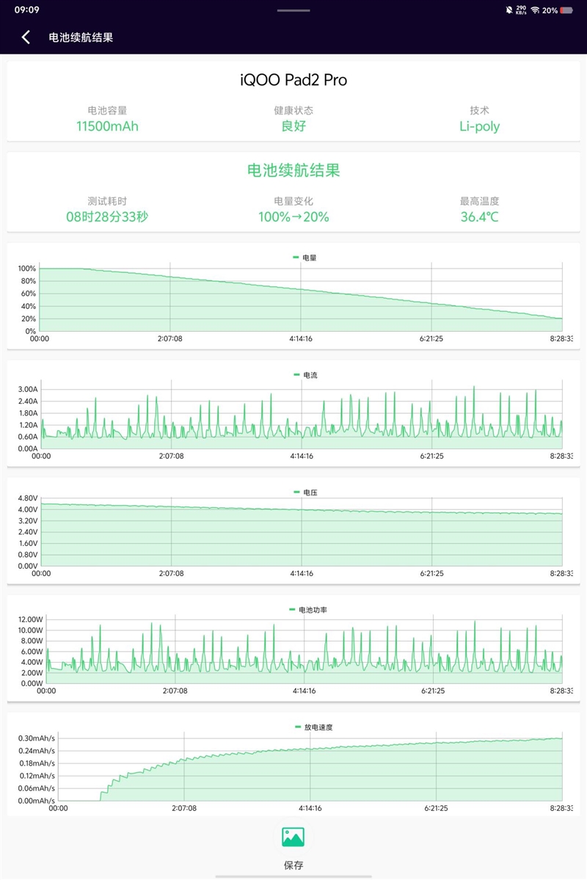Toggle the 电压 legend entry
Screen dimensions: 587x880
coord(305,492)
